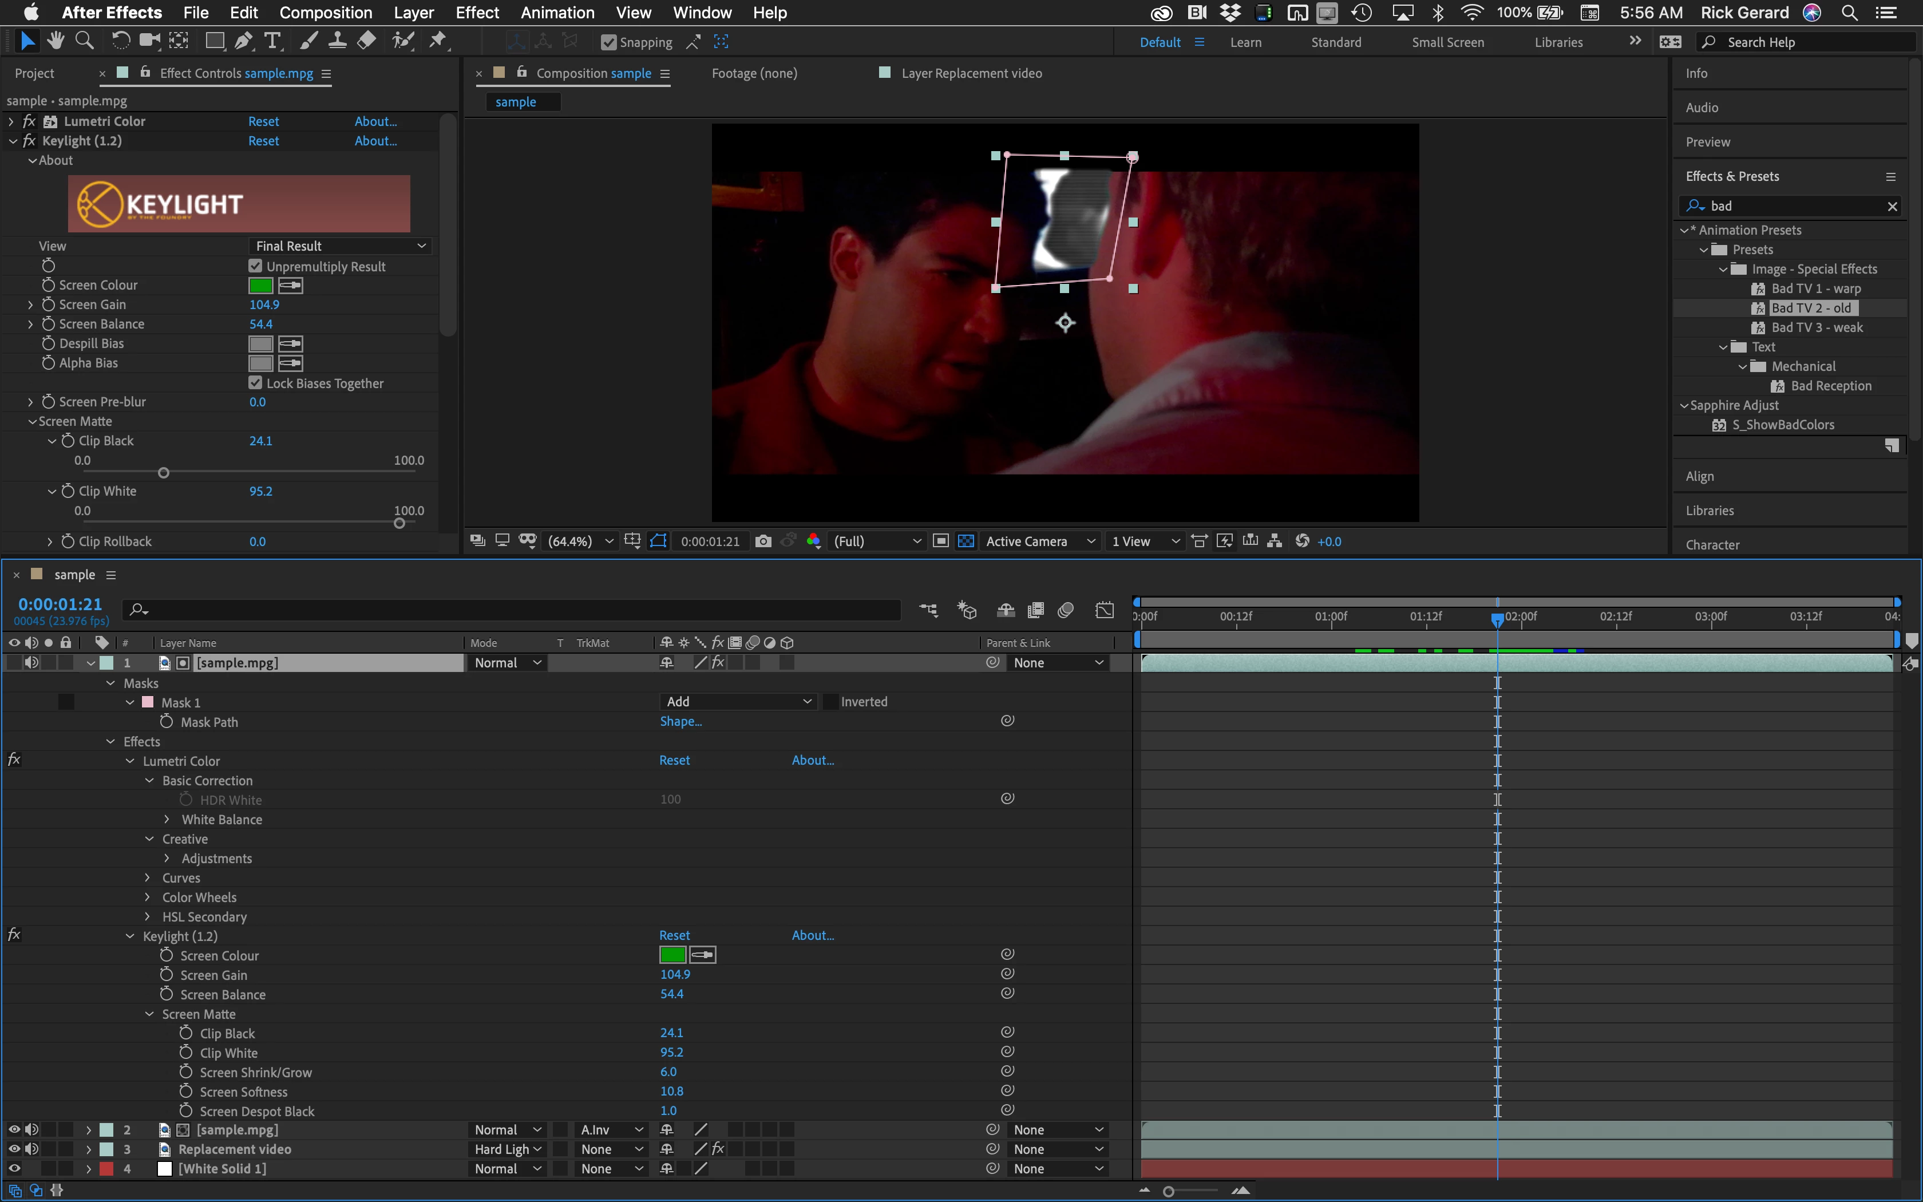This screenshot has width=1923, height=1202.
Task: Switch to the Project panel tab
Action: [x=34, y=73]
